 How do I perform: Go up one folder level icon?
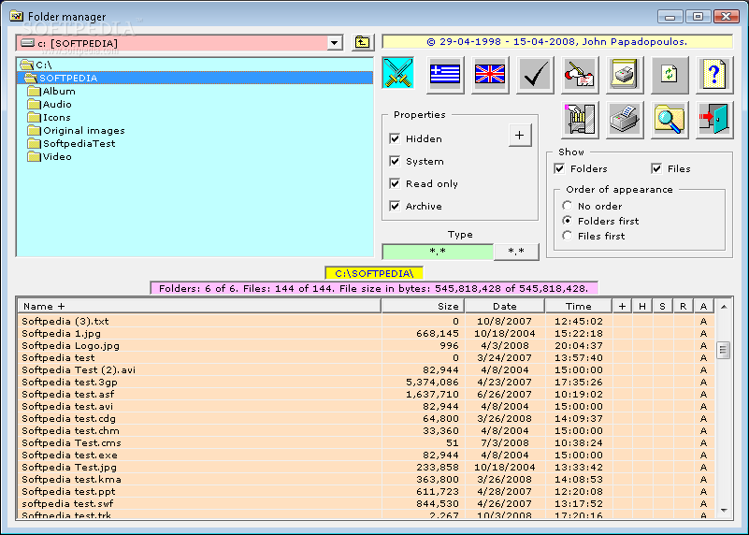point(363,42)
